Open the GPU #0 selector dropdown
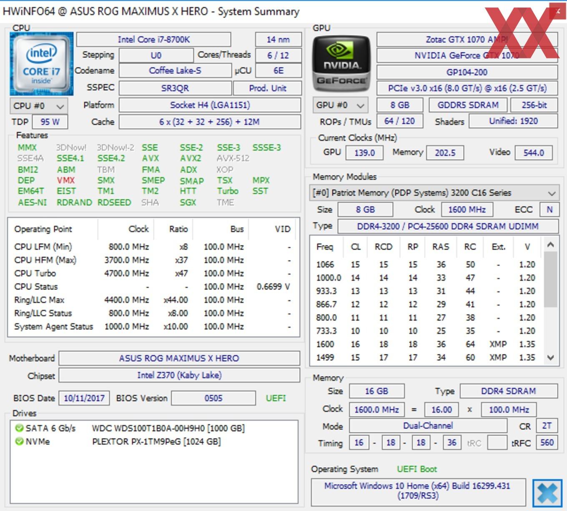 point(341,105)
